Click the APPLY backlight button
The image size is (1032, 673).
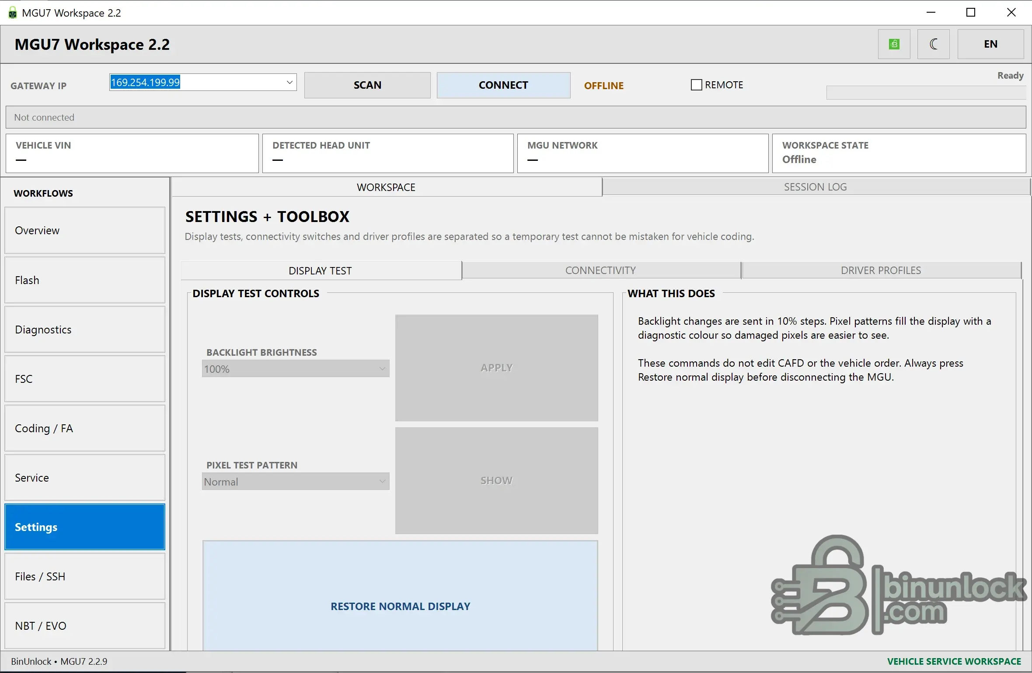tap(497, 368)
